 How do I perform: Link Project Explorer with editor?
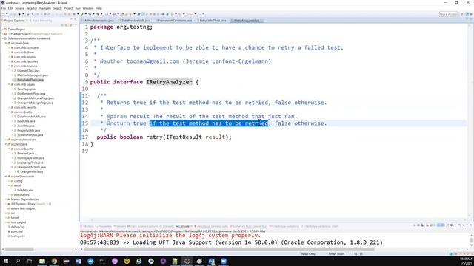(67, 24)
